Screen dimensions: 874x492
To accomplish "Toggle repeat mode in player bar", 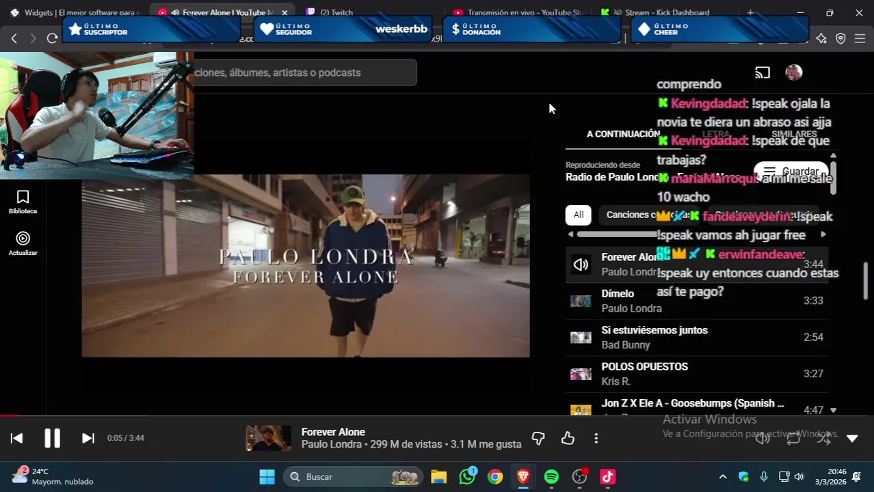I will tap(793, 439).
